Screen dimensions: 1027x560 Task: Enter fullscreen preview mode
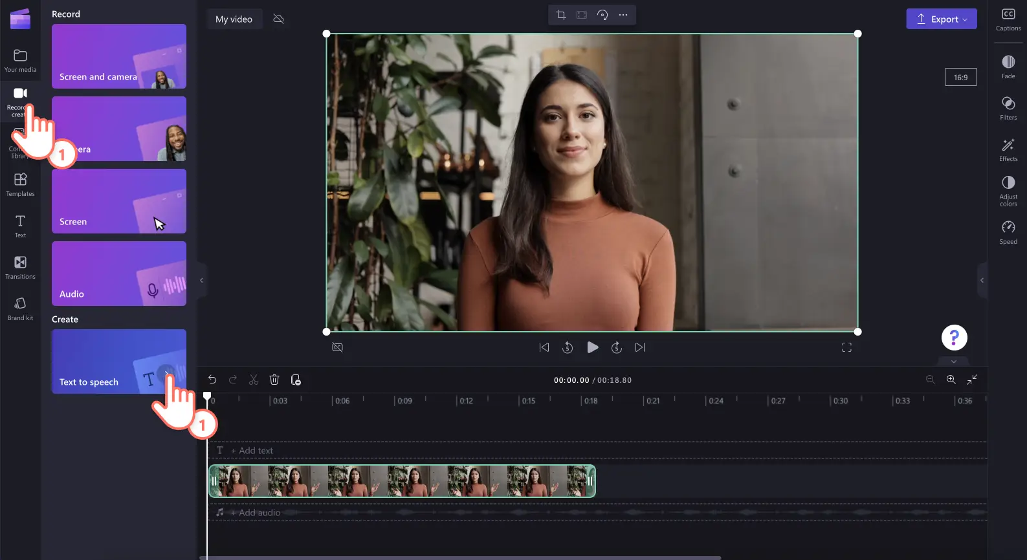pyautogui.click(x=846, y=347)
